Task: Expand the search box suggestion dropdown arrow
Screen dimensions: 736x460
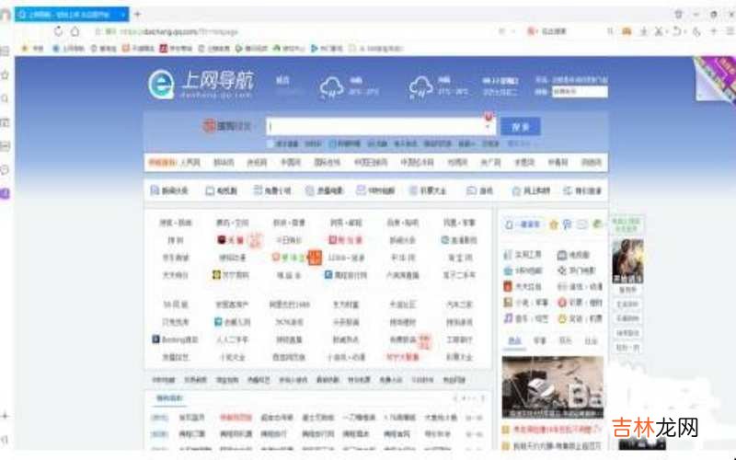Action: click(486, 127)
